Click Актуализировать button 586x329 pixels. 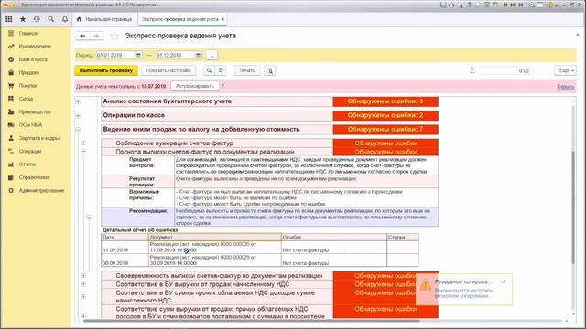point(195,86)
